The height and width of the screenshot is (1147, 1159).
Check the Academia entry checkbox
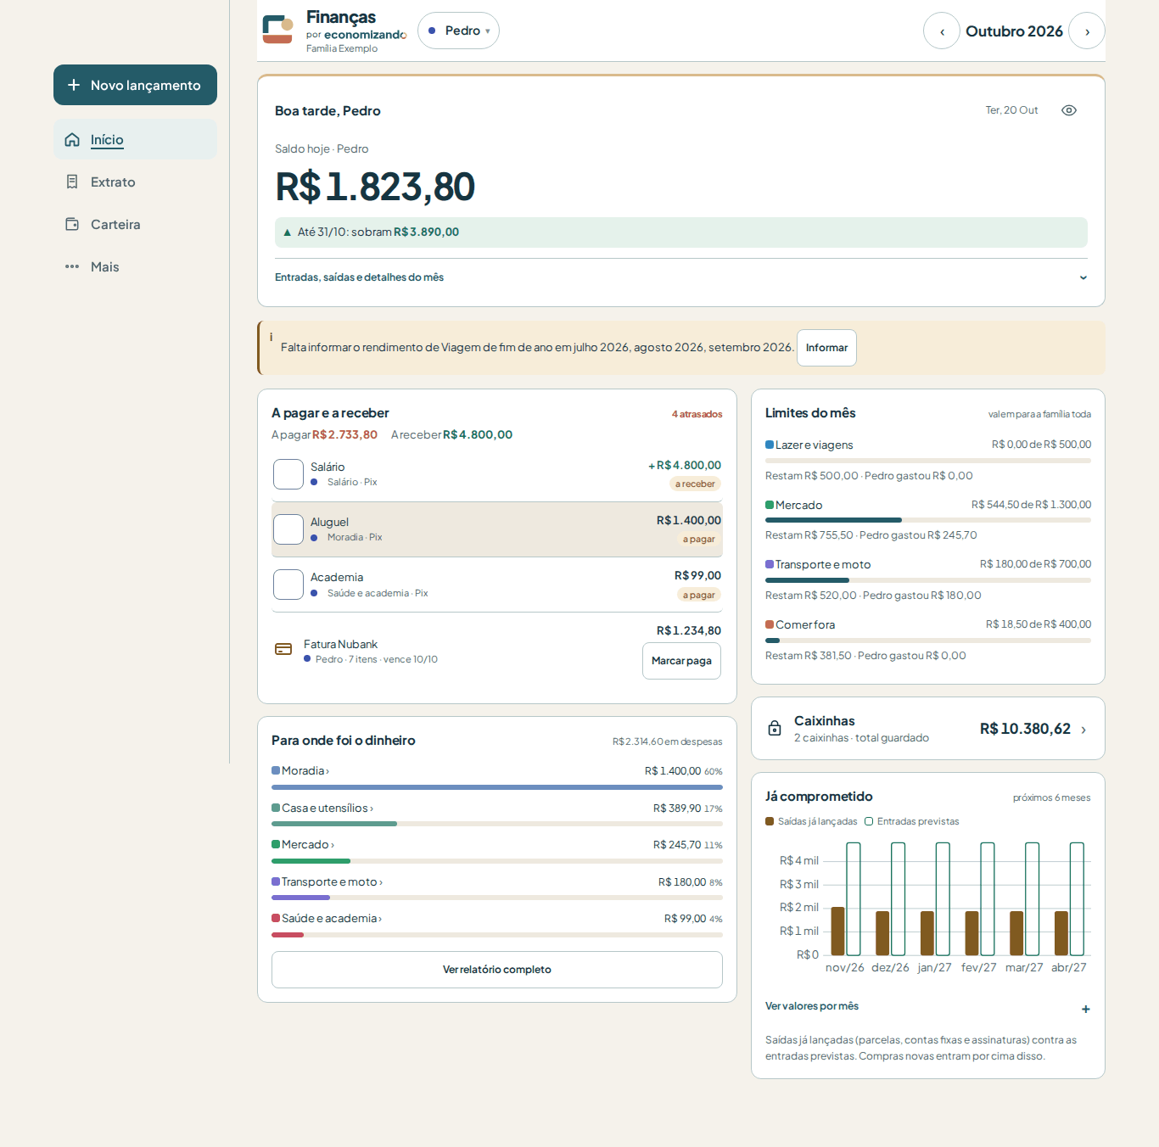(x=288, y=585)
